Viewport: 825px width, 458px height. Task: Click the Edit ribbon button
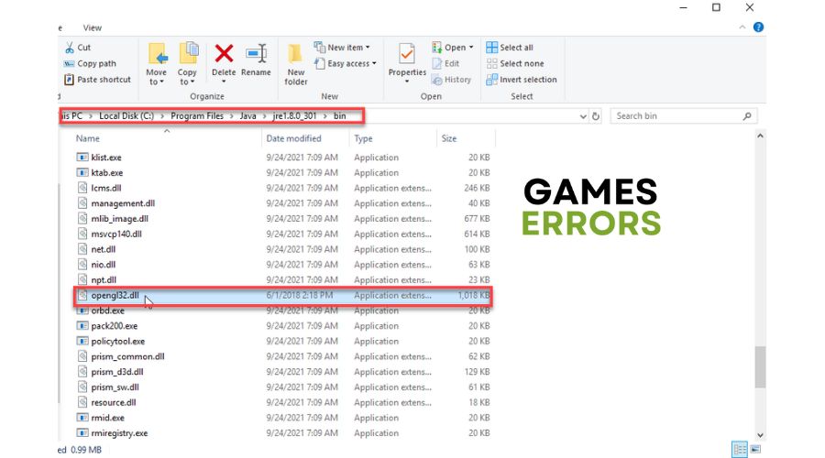click(445, 63)
